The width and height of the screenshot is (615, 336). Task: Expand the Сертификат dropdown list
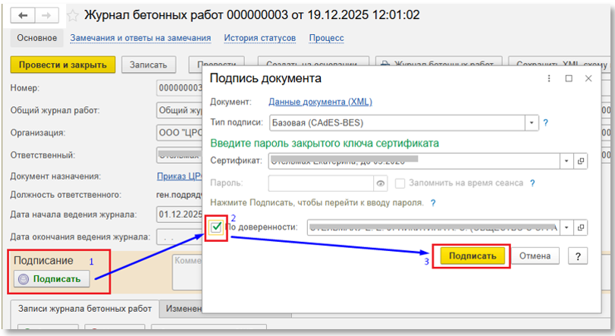pyautogui.click(x=566, y=161)
